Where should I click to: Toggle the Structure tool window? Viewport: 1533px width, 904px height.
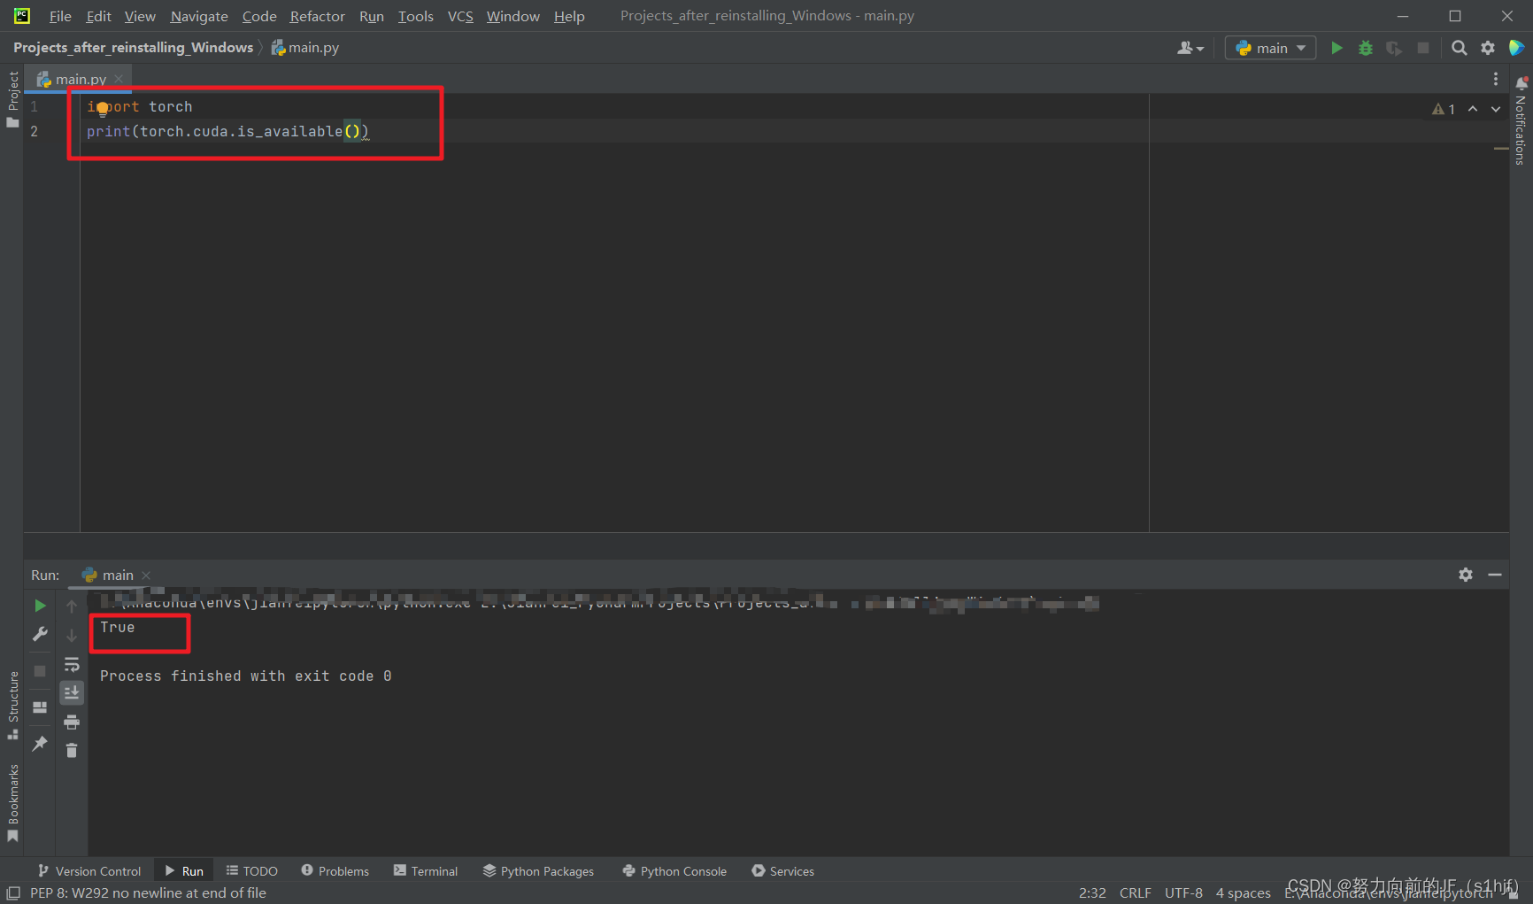pyautogui.click(x=12, y=706)
